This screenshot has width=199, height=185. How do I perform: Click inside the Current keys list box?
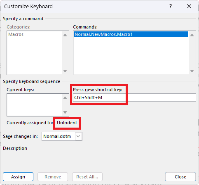[x=34, y=105]
